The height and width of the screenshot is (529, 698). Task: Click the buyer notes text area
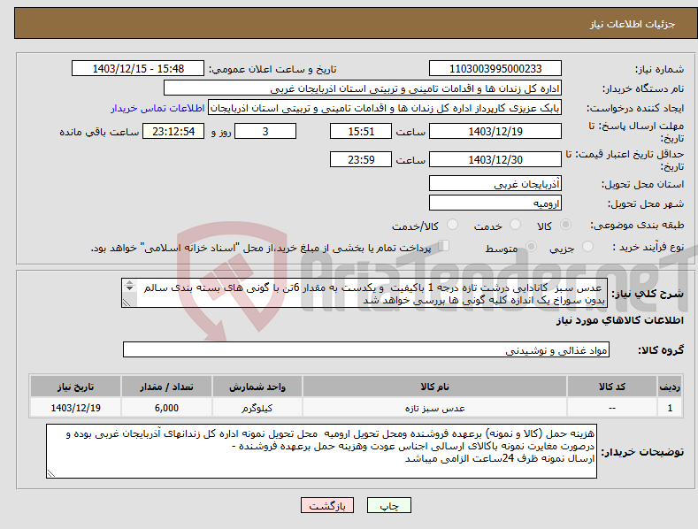(321, 451)
